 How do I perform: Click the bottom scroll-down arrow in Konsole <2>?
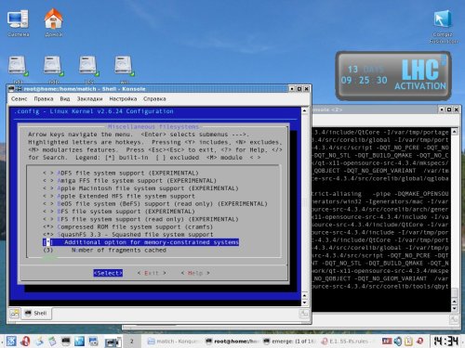[455, 308]
